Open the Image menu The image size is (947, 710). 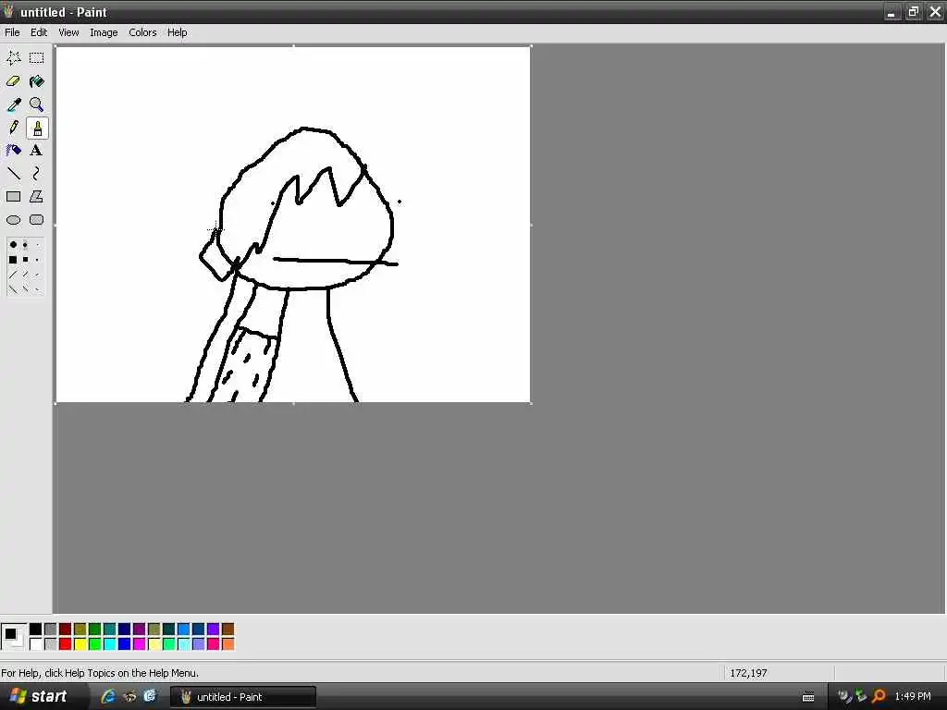pos(104,32)
